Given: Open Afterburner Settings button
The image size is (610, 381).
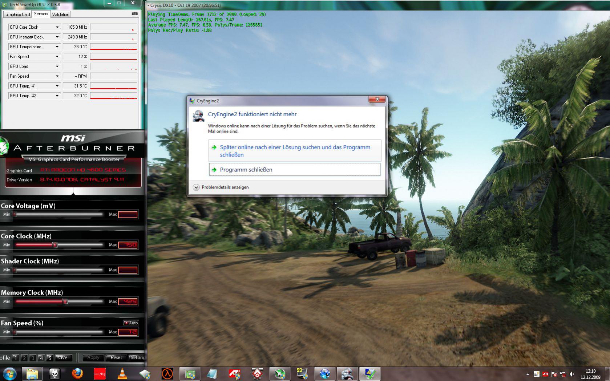Looking at the screenshot, I should (137, 357).
